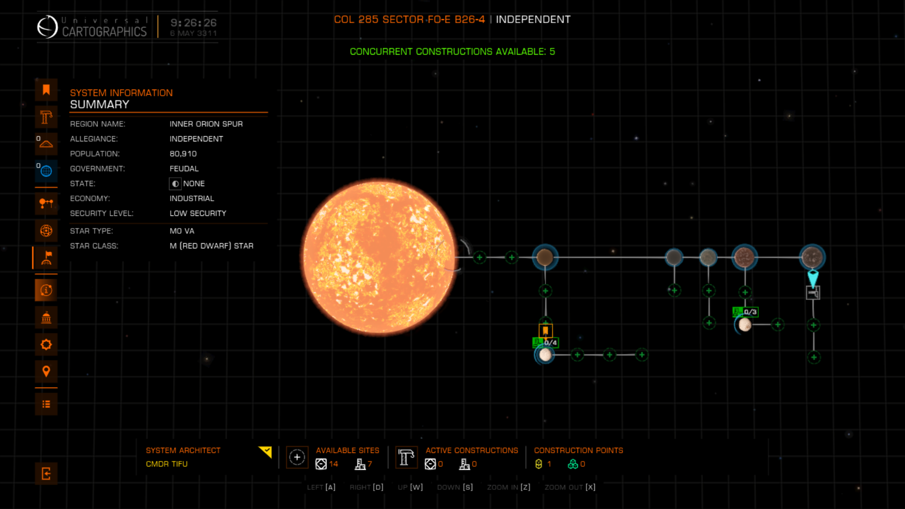Screen dimensions: 905x509
Task: Select the orbital available sites icon showing 14
Action: [x=321, y=464]
